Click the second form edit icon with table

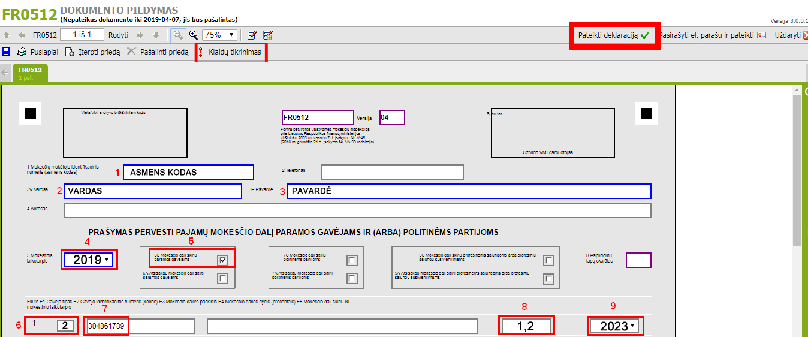pos(268,35)
